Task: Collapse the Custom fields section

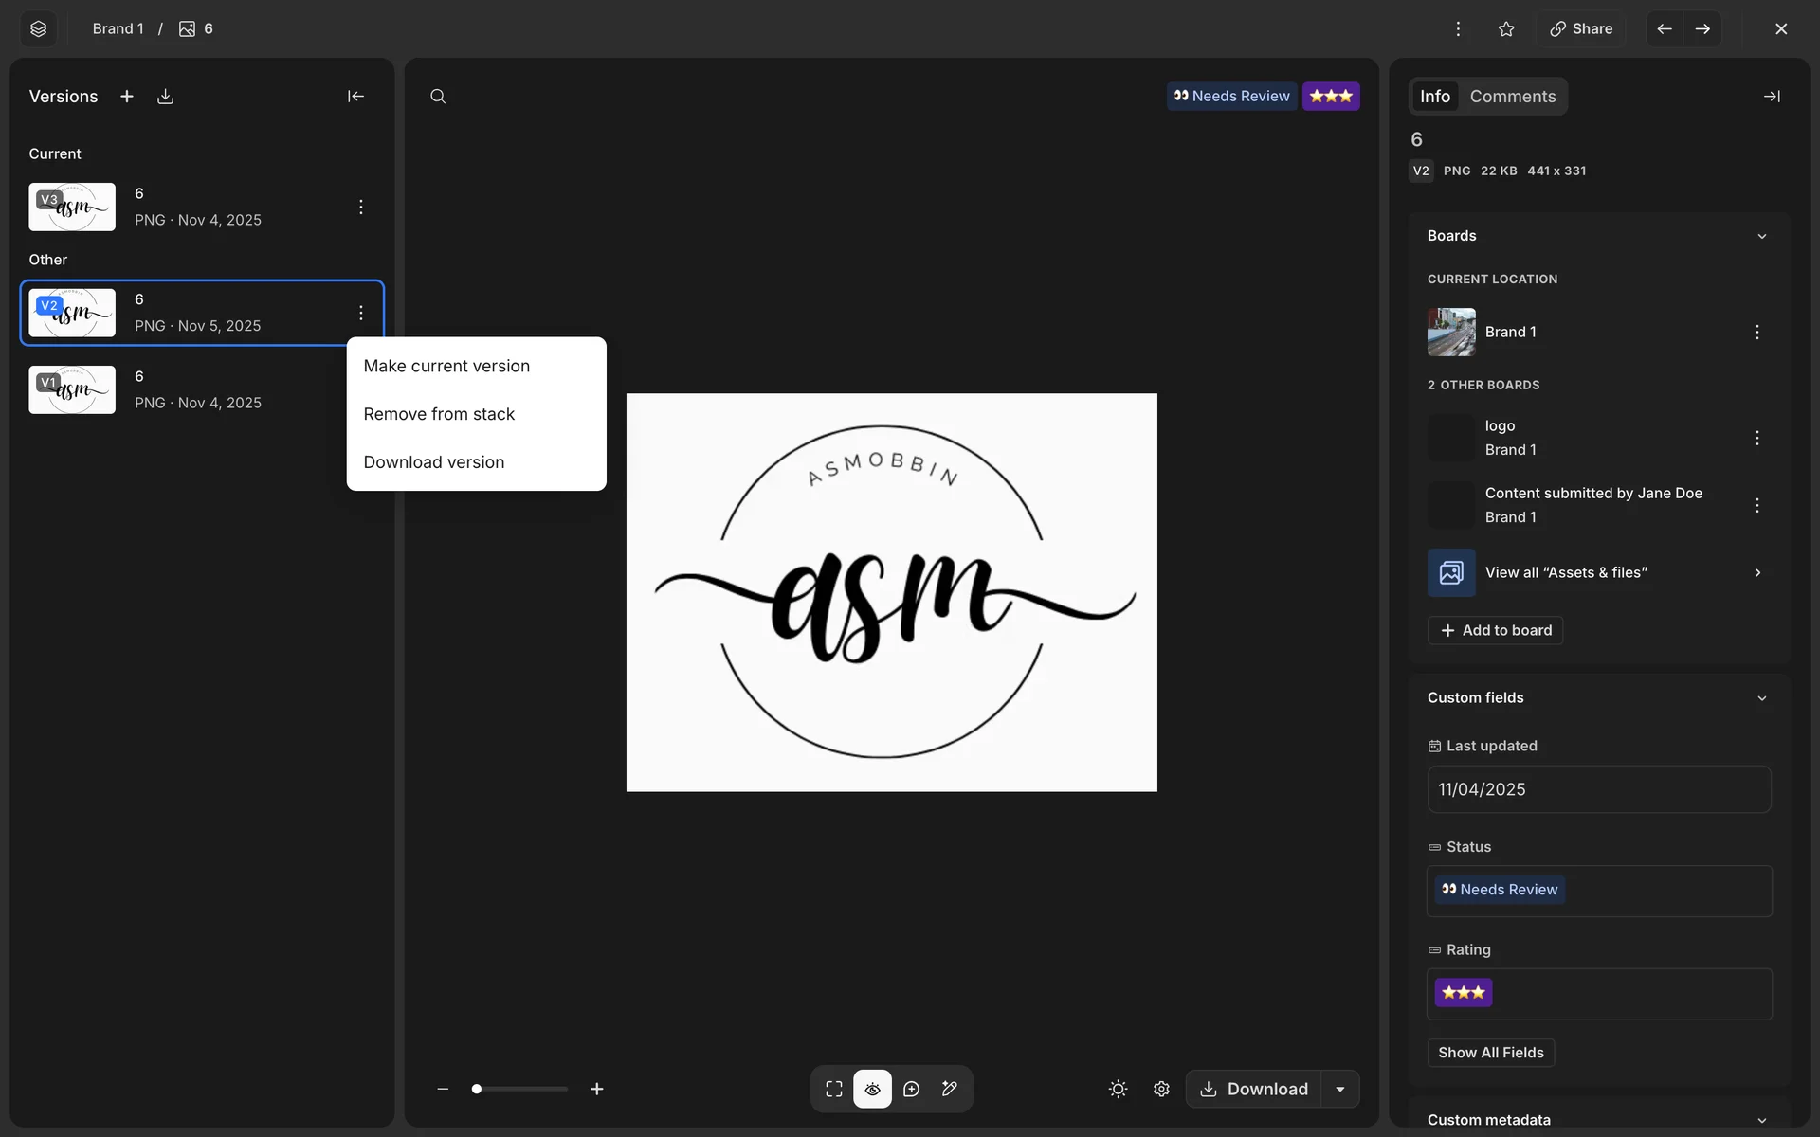Action: pyautogui.click(x=1761, y=698)
